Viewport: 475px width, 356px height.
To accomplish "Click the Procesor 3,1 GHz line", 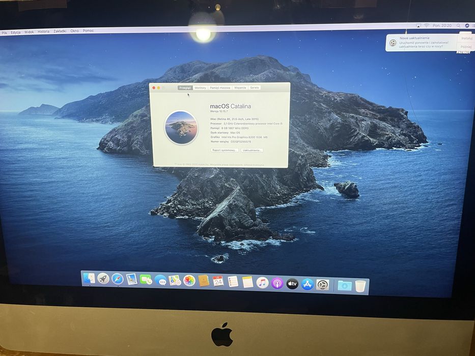I will point(246,124).
